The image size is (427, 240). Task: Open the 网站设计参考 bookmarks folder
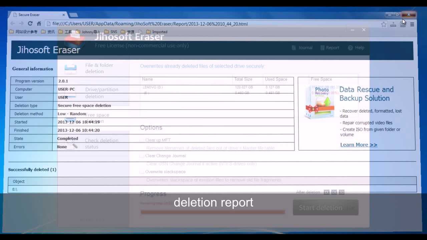click(23, 32)
